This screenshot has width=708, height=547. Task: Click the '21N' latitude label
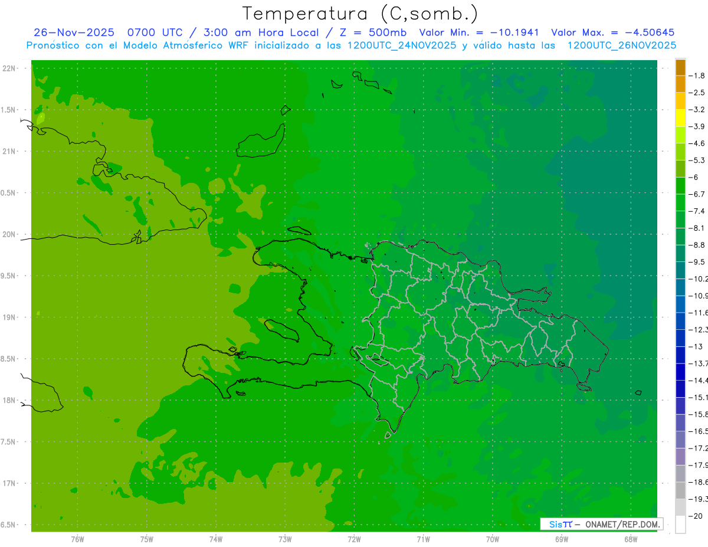9,151
